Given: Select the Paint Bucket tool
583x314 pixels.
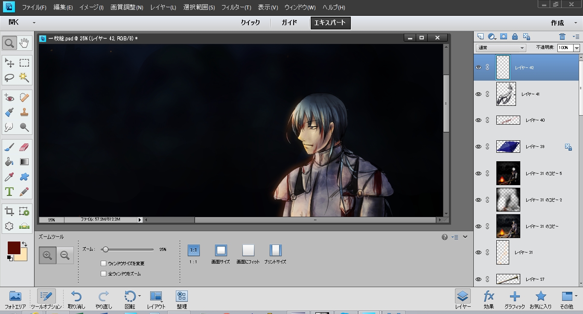Looking at the screenshot, I should [x=9, y=162].
